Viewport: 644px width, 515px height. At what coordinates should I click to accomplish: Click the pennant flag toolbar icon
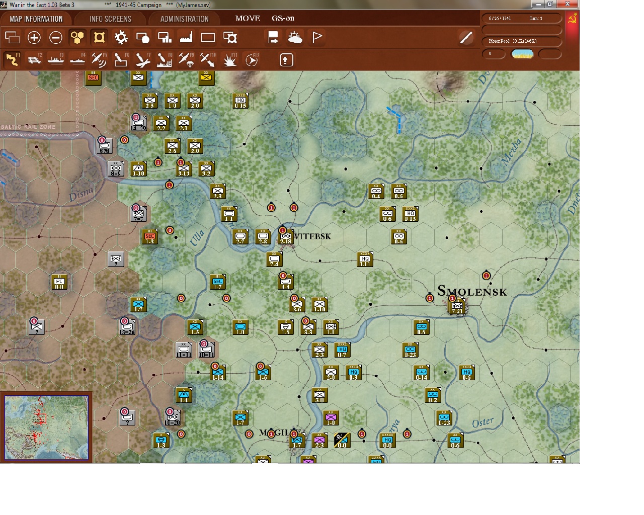(317, 37)
